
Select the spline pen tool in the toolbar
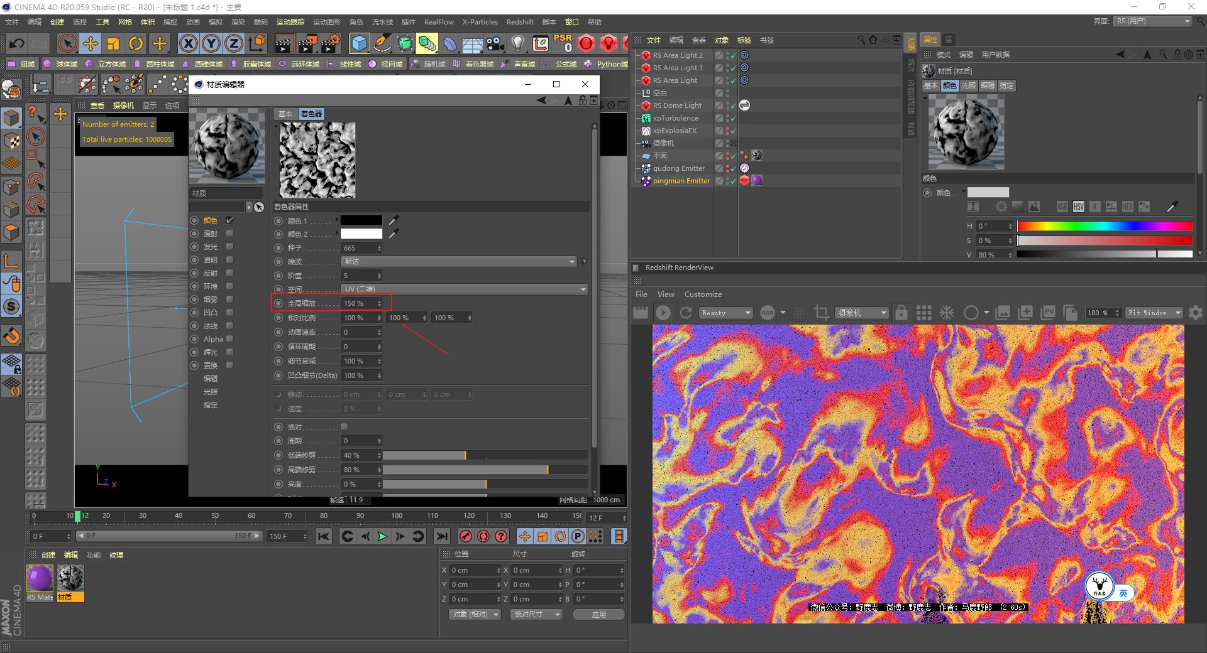coord(382,43)
